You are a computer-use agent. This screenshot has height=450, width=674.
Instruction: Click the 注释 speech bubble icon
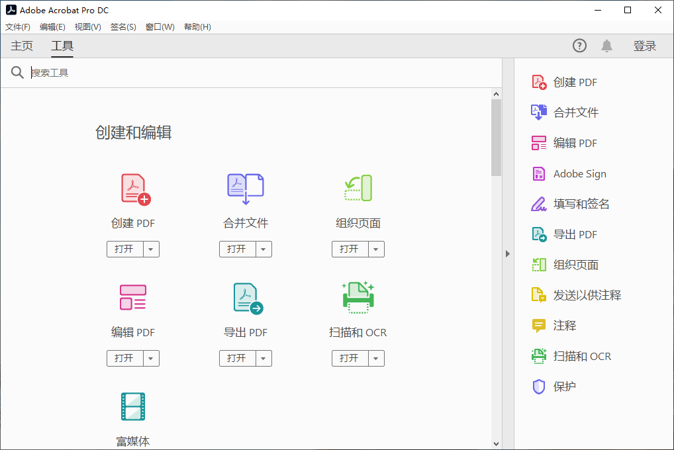[x=538, y=326]
